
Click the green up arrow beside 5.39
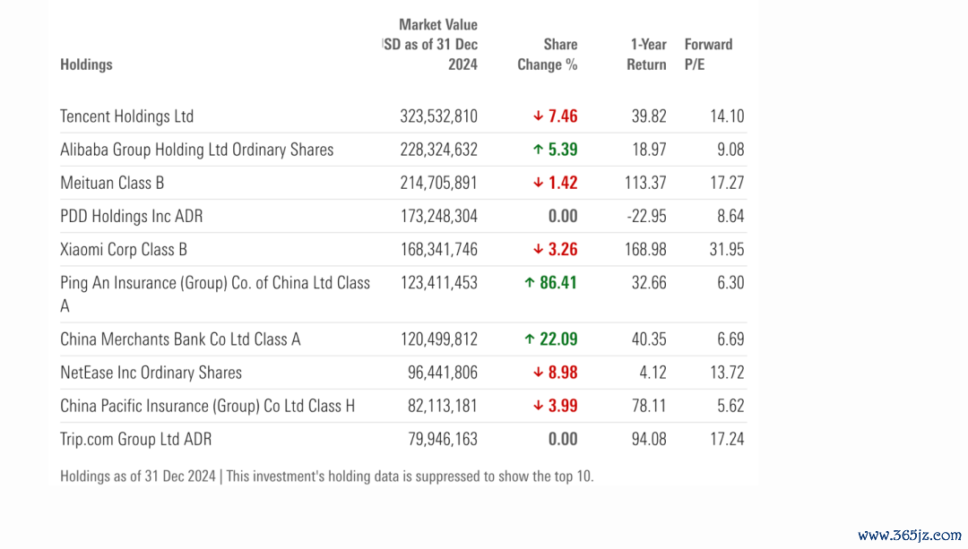point(539,150)
